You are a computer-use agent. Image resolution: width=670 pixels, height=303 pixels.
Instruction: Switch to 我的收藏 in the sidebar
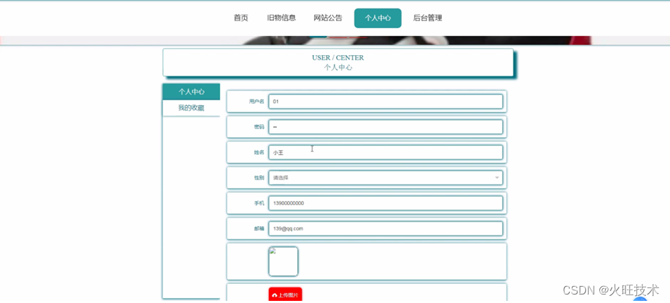(191, 108)
